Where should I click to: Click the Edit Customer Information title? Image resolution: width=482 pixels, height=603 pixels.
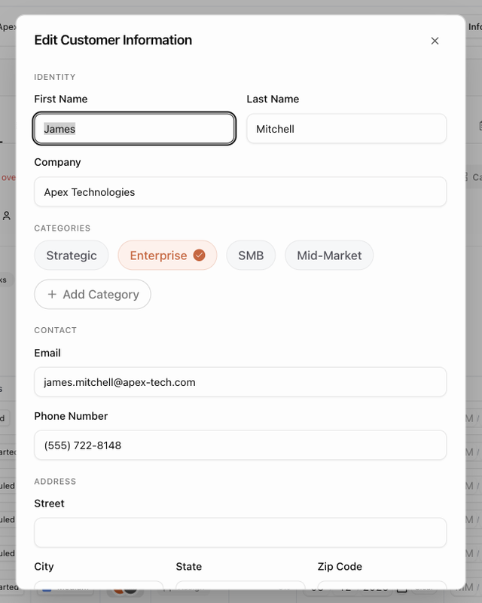point(113,40)
